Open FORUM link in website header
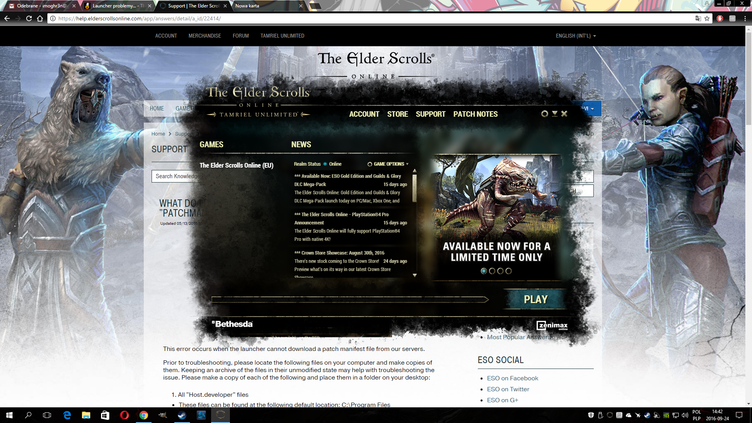752x423 pixels. (240, 36)
